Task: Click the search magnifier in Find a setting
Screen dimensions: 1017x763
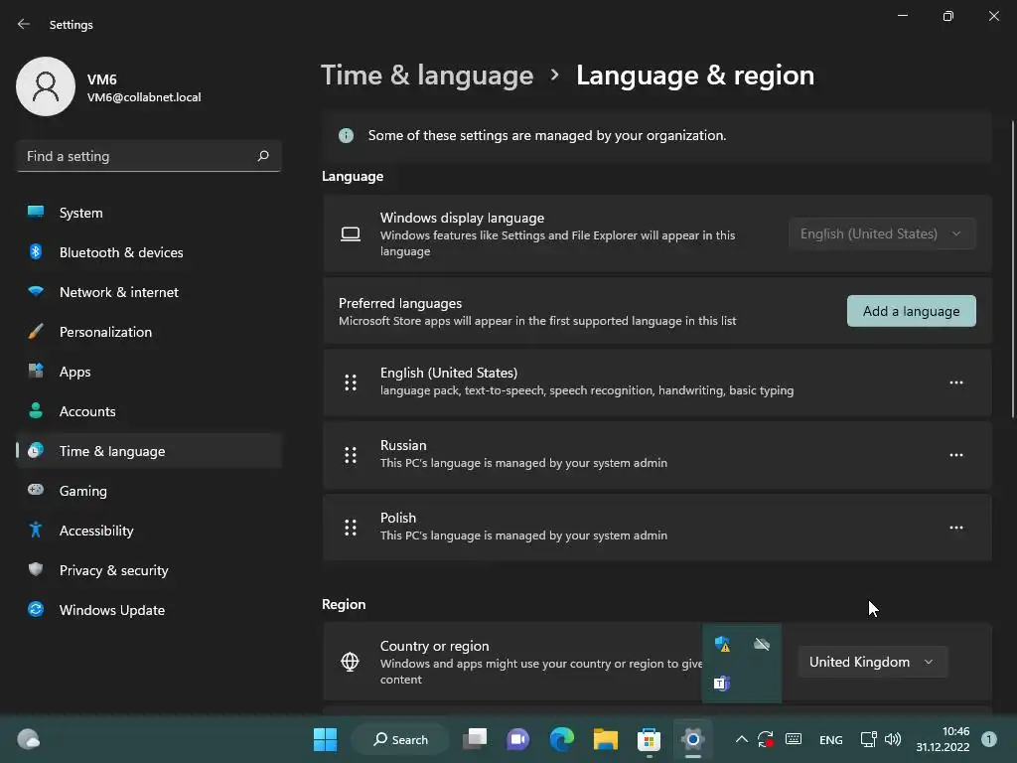Action: click(x=262, y=156)
